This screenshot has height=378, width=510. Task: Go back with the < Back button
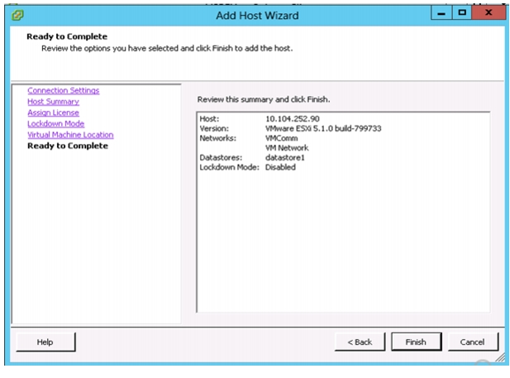[x=360, y=342]
